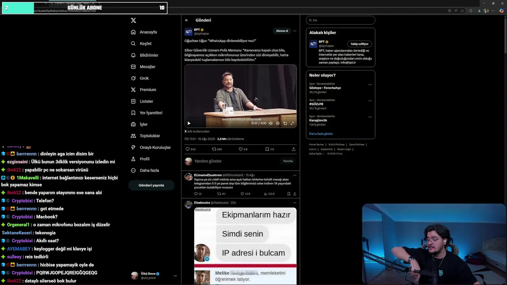Like the BPT post heart icon
Screen dimensions: 507x285
click(x=240, y=149)
